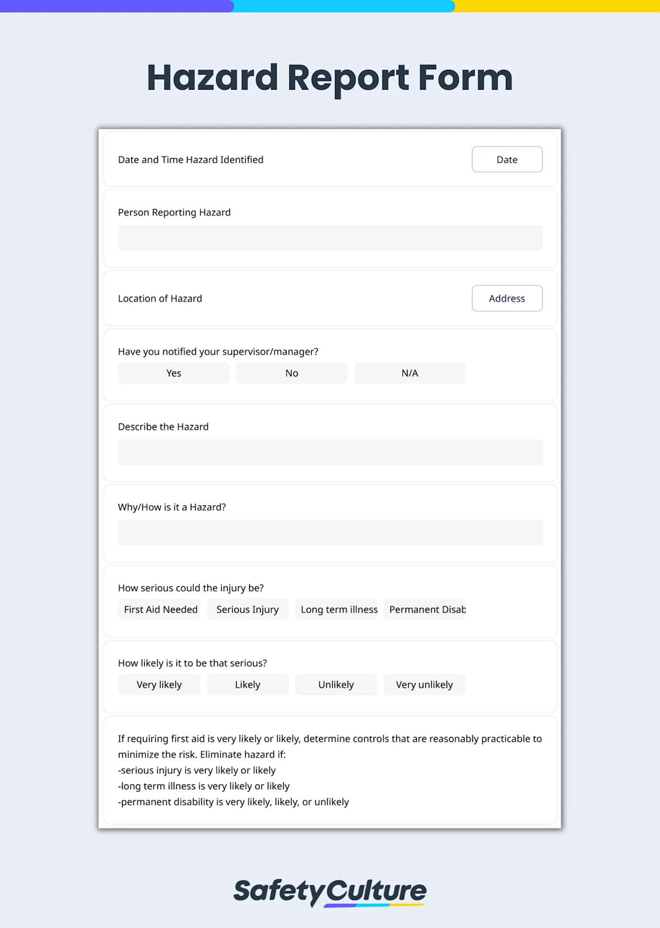Choose Very unlikely likelihood option

tap(425, 684)
